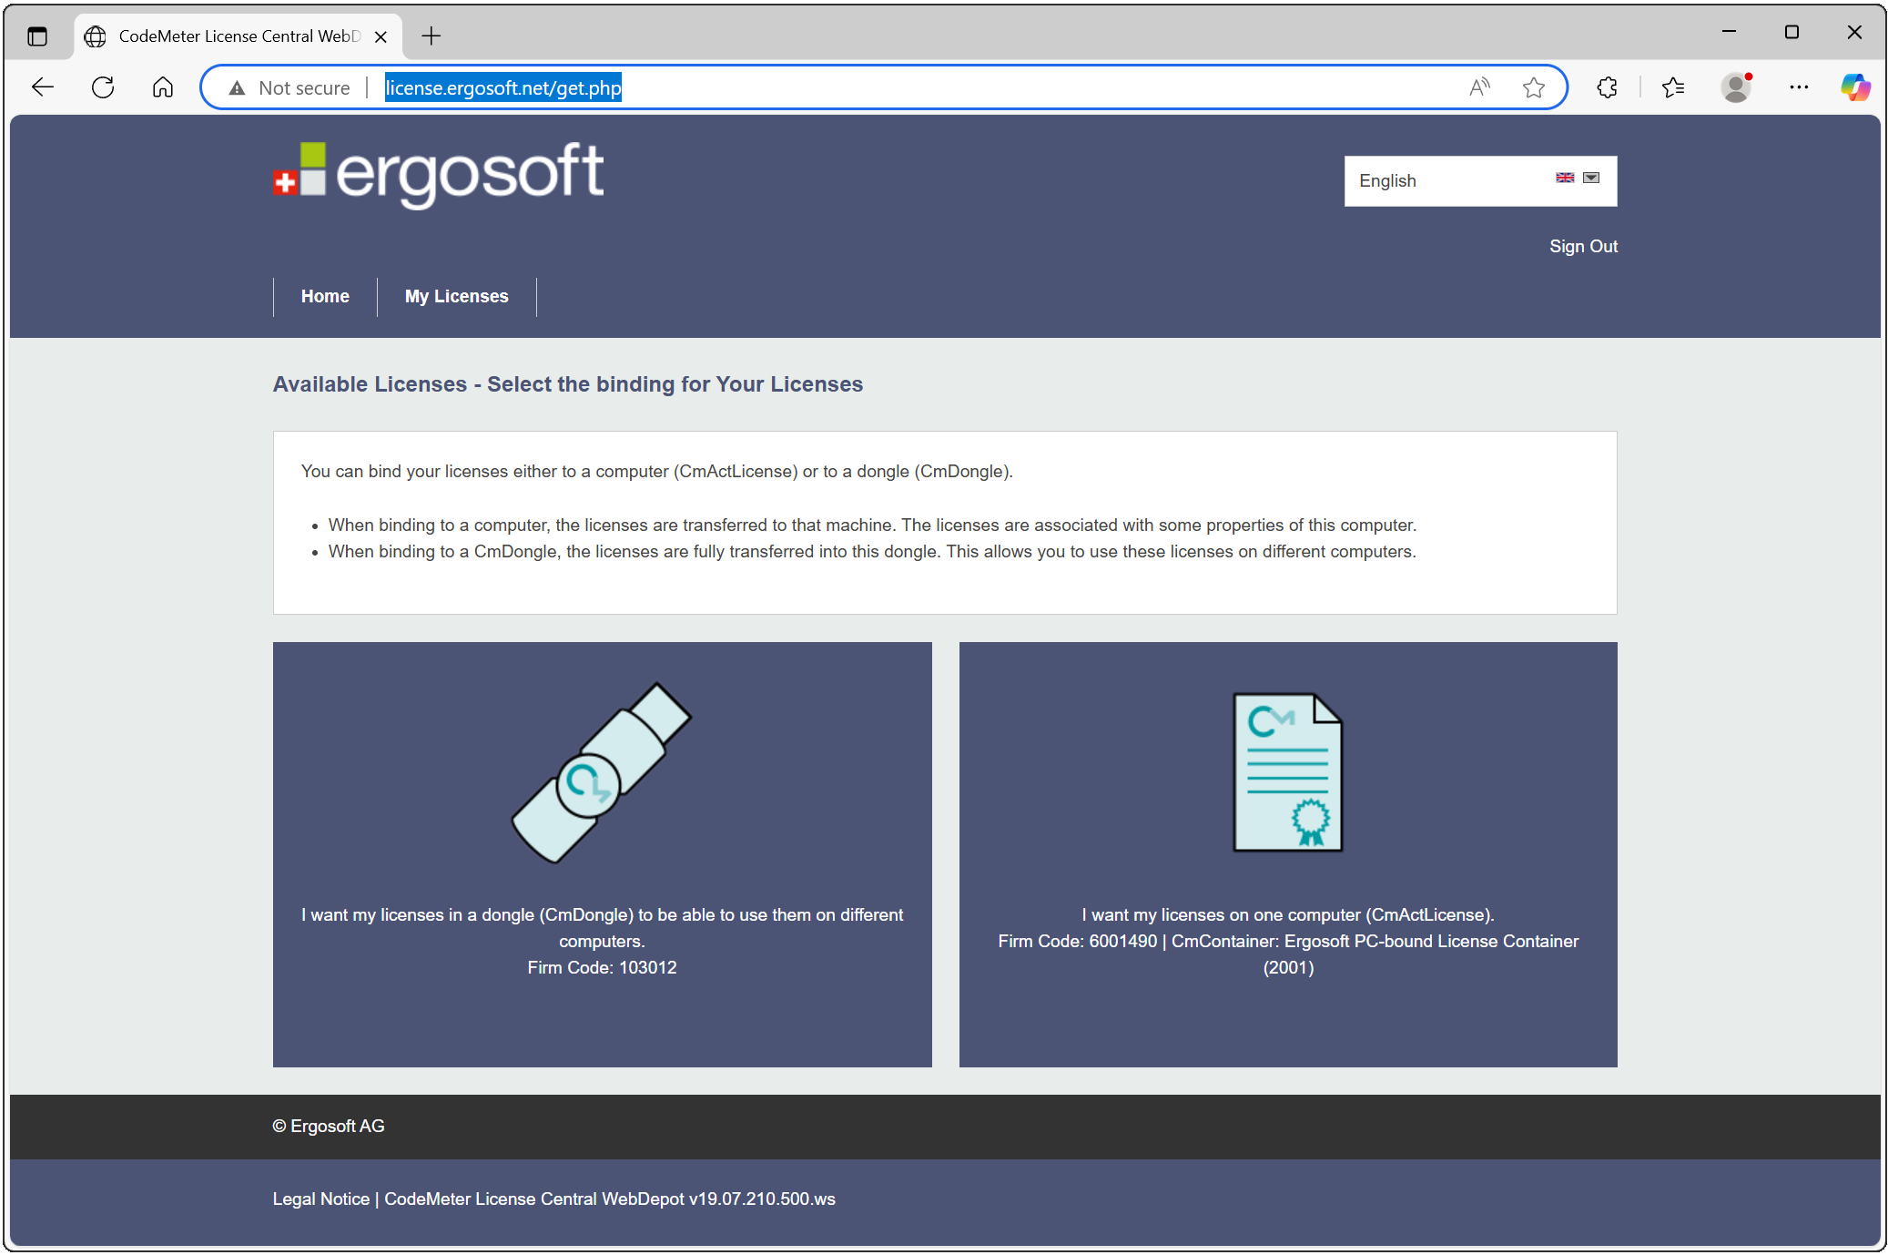
Task: Open the Copilot icon
Action: tap(1855, 87)
